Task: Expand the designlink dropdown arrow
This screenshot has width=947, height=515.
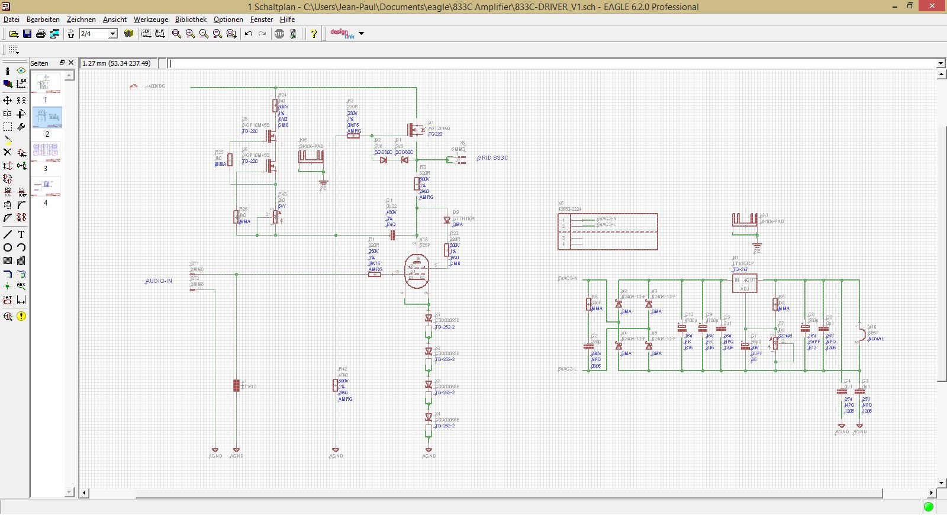Action: [362, 34]
